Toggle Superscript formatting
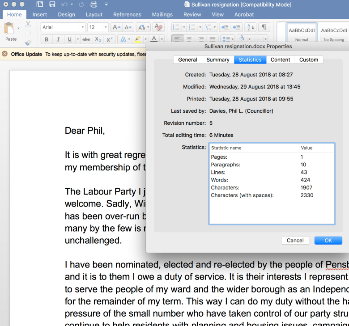The image size is (349, 326). pos(110,39)
